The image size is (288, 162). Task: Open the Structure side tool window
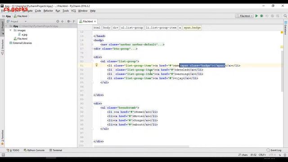pyautogui.click(x=2, y=47)
